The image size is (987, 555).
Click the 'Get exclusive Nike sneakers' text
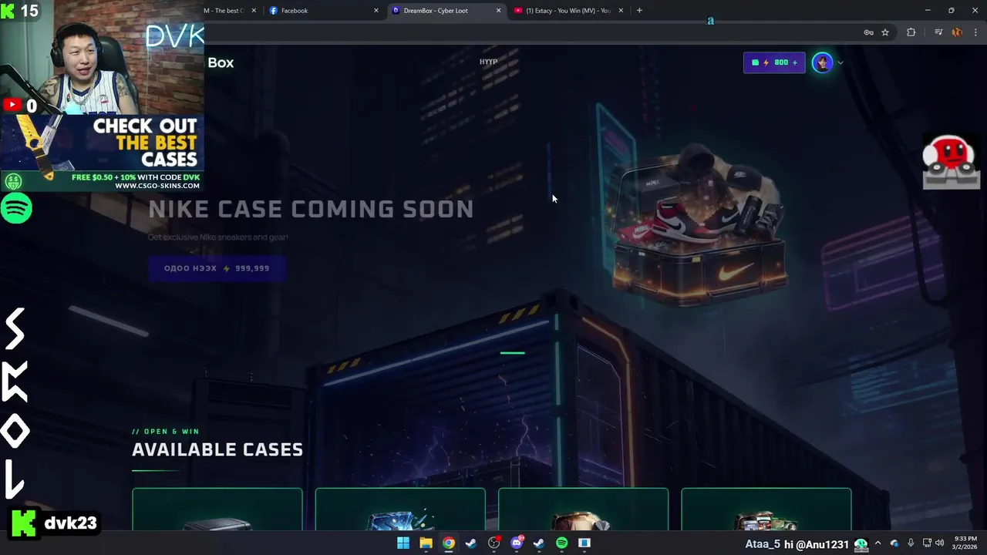217,237
